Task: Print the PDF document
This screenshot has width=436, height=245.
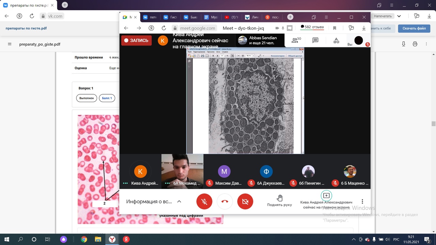Action: (415, 44)
